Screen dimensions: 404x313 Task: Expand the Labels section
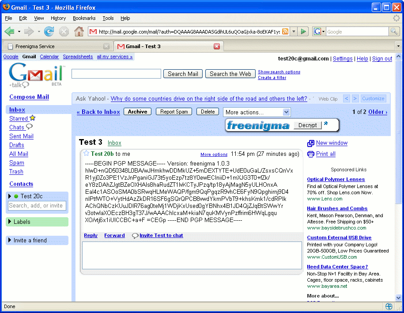coord(10,222)
